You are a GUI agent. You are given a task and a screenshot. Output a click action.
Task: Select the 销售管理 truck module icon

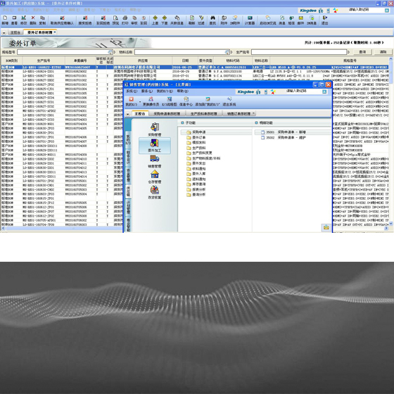point(155,161)
